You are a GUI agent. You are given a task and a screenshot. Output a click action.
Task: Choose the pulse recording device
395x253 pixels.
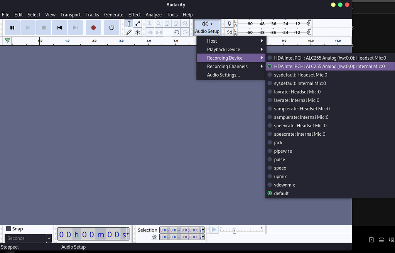pyautogui.click(x=280, y=159)
